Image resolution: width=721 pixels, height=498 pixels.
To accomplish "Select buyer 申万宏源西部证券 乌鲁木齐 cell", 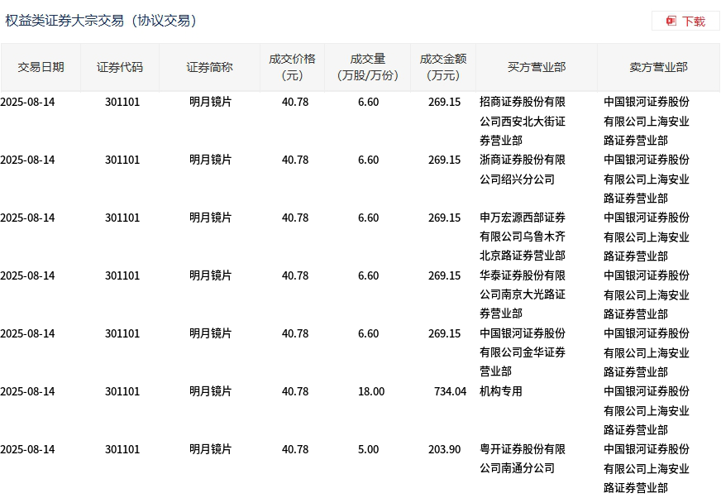I will [x=523, y=237].
